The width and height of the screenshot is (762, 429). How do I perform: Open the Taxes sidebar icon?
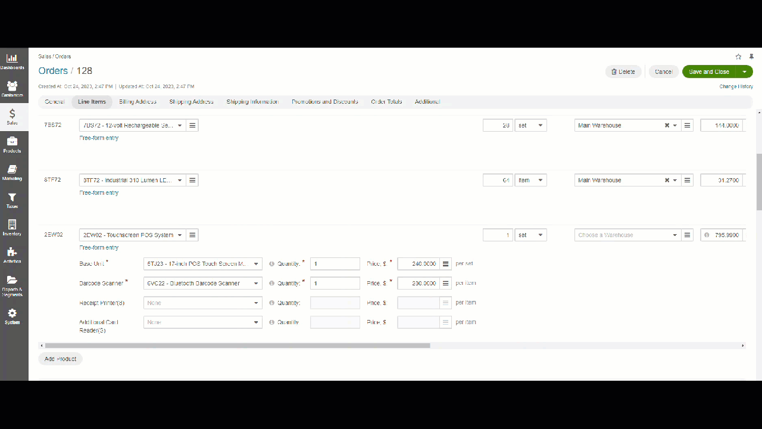(x=12, y=200)
